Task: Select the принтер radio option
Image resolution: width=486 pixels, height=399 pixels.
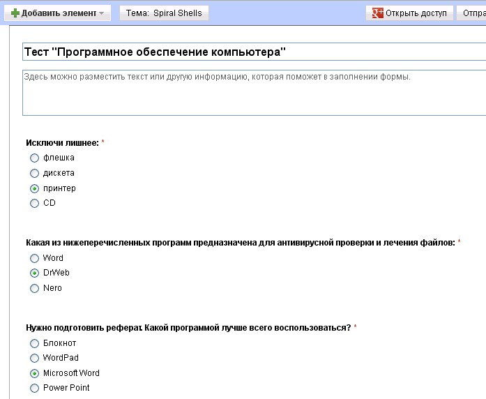Action: (34, 188)
